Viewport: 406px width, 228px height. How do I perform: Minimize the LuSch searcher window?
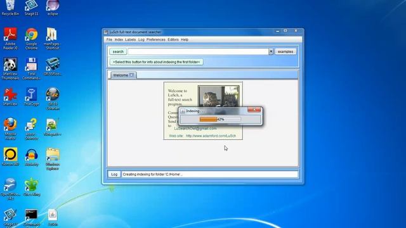point(278,31)
